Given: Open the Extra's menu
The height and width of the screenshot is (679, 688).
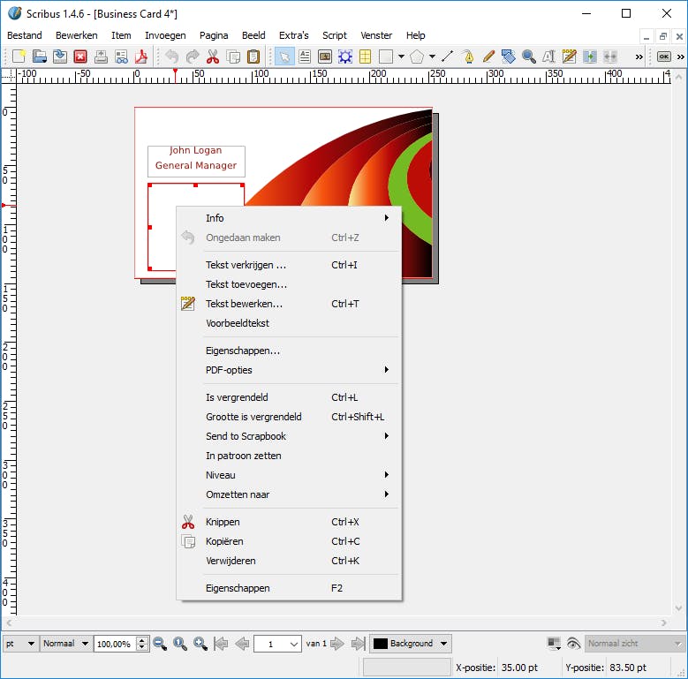Looking at the screenshot, I should pos(293,35).
